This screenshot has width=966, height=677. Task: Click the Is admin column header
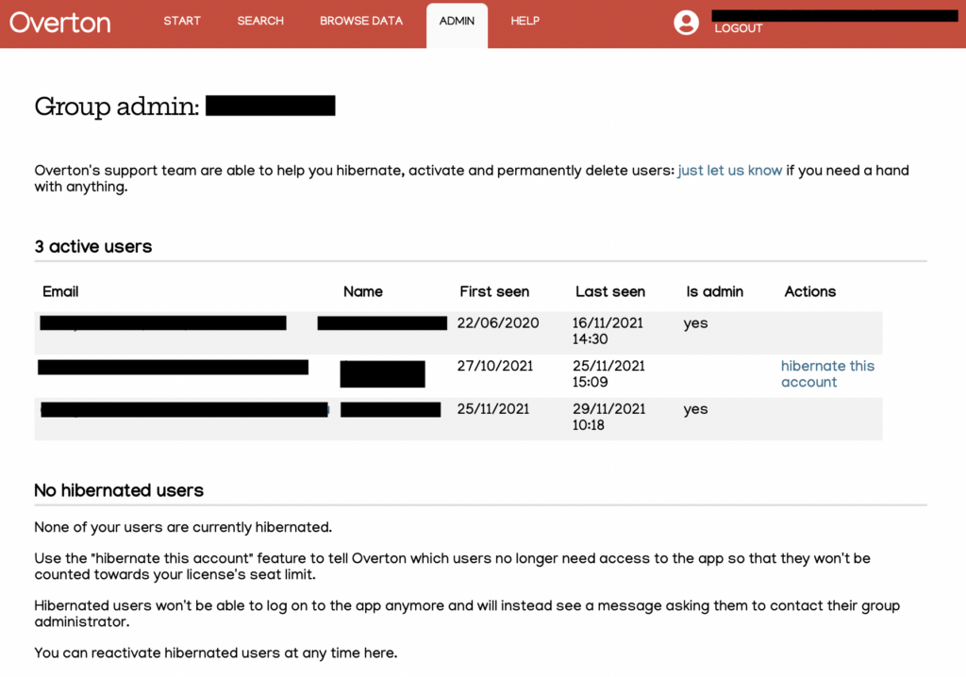click(x=715, y=291)
